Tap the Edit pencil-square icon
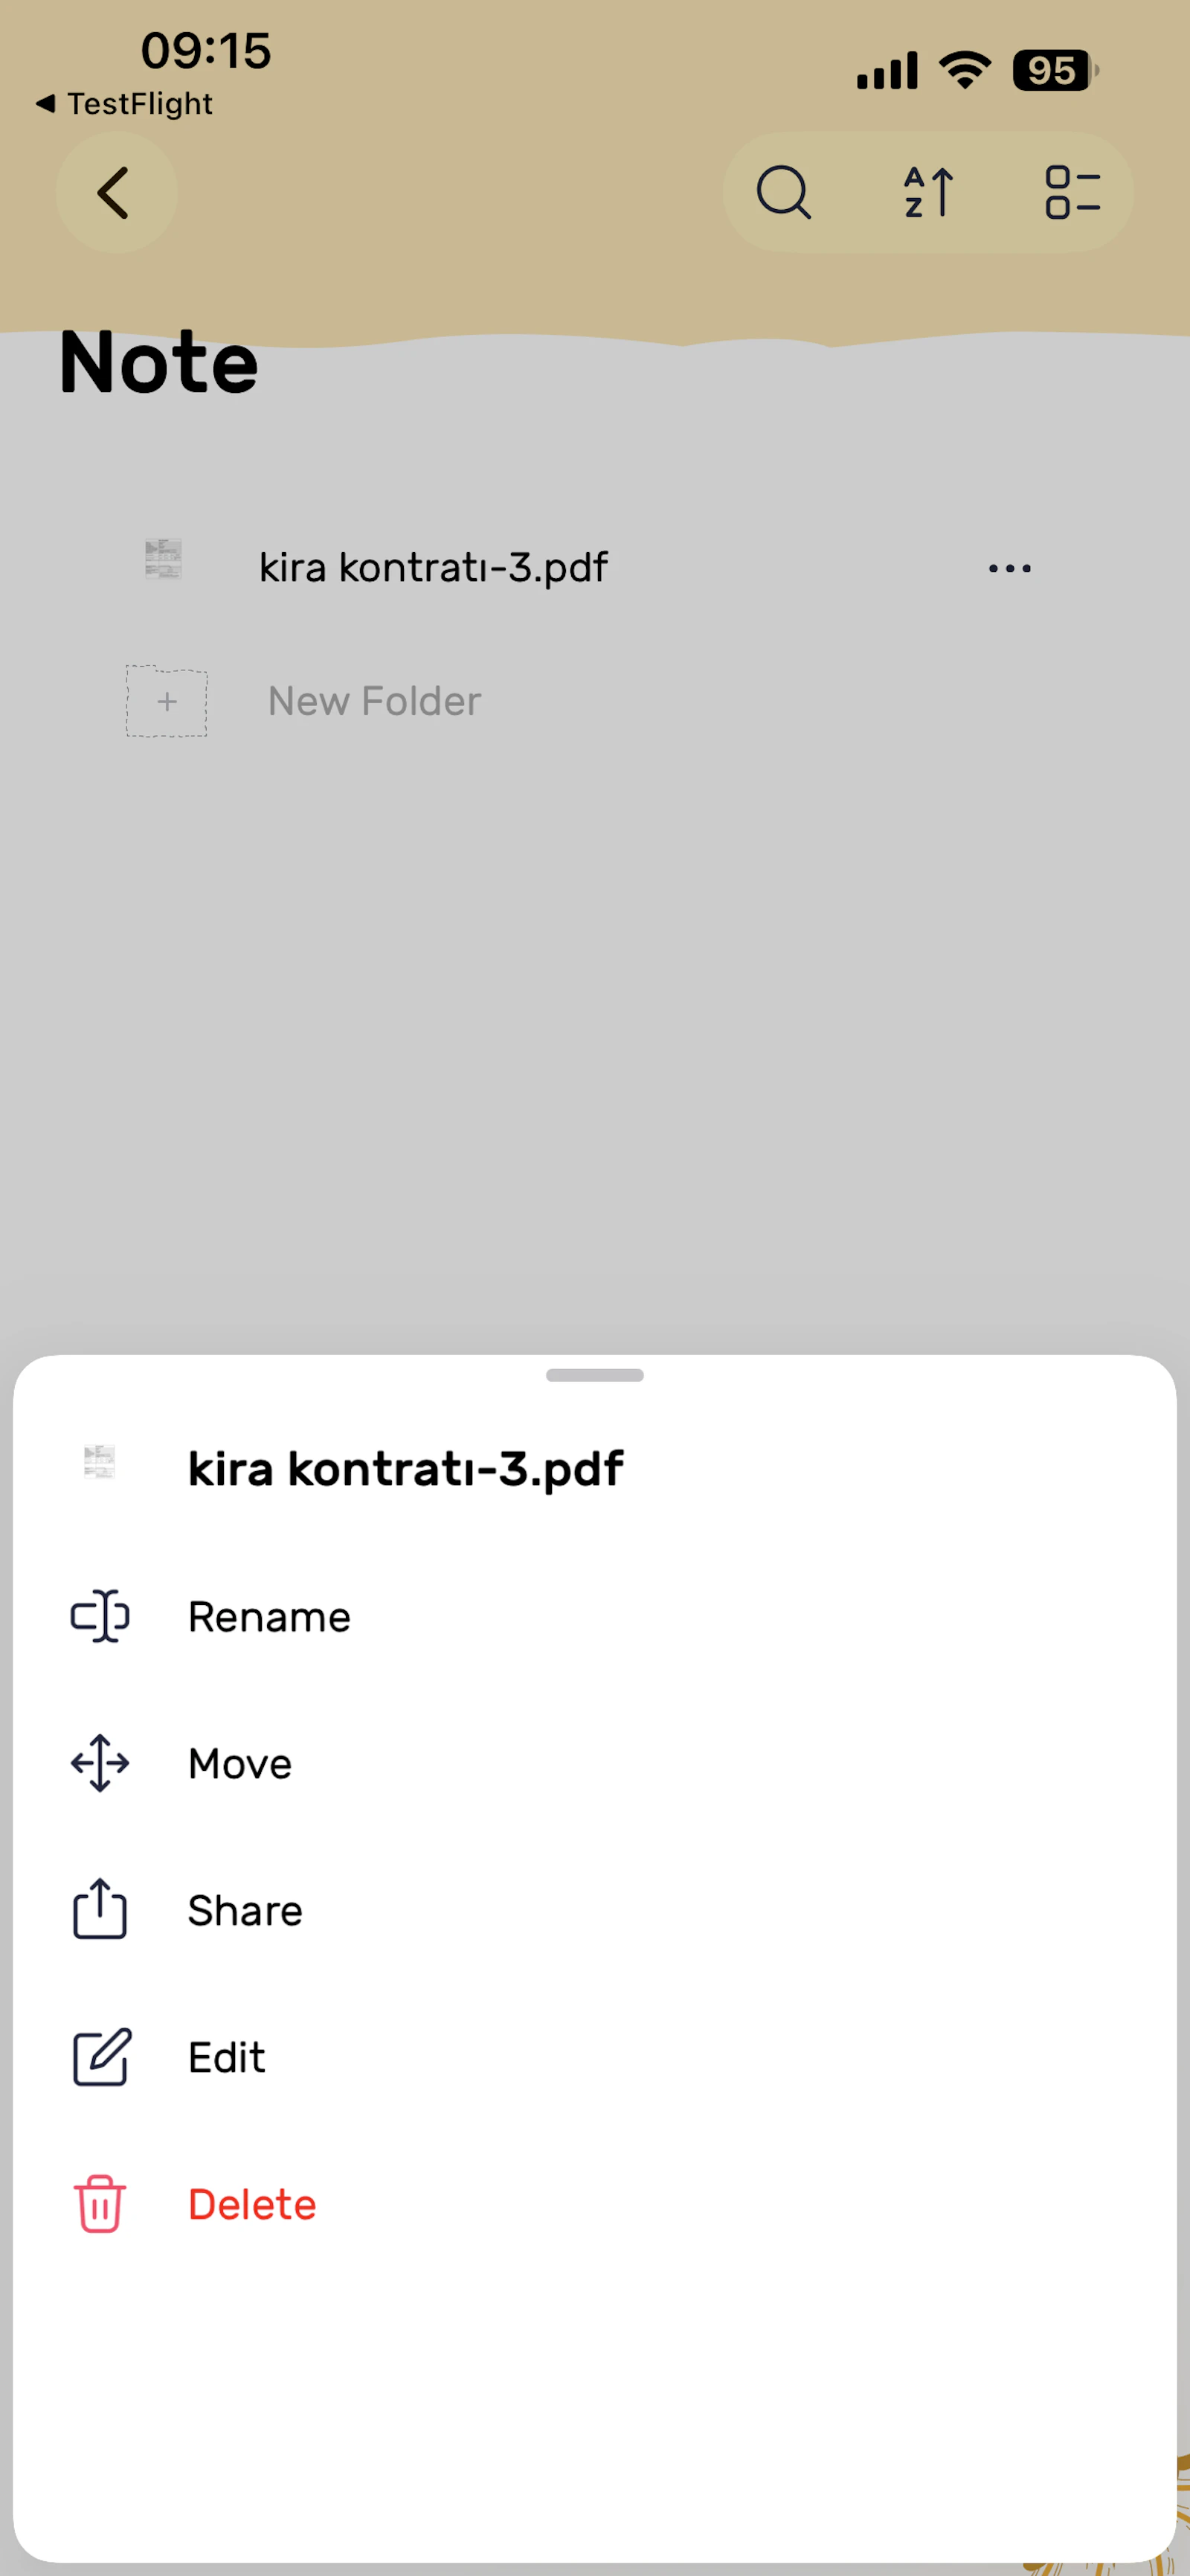Viewport: 1190px width, 2576px height. 101,2057
